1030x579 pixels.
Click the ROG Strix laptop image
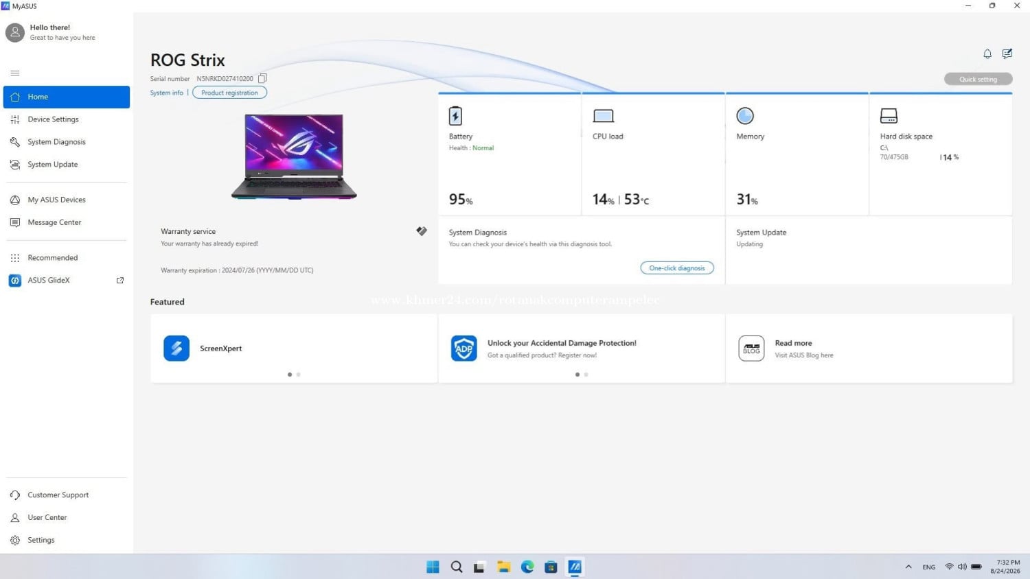click(x=294, y=156)
